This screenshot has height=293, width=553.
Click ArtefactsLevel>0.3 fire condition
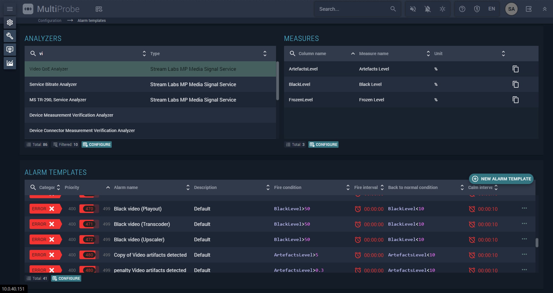[x=299, y=270]
